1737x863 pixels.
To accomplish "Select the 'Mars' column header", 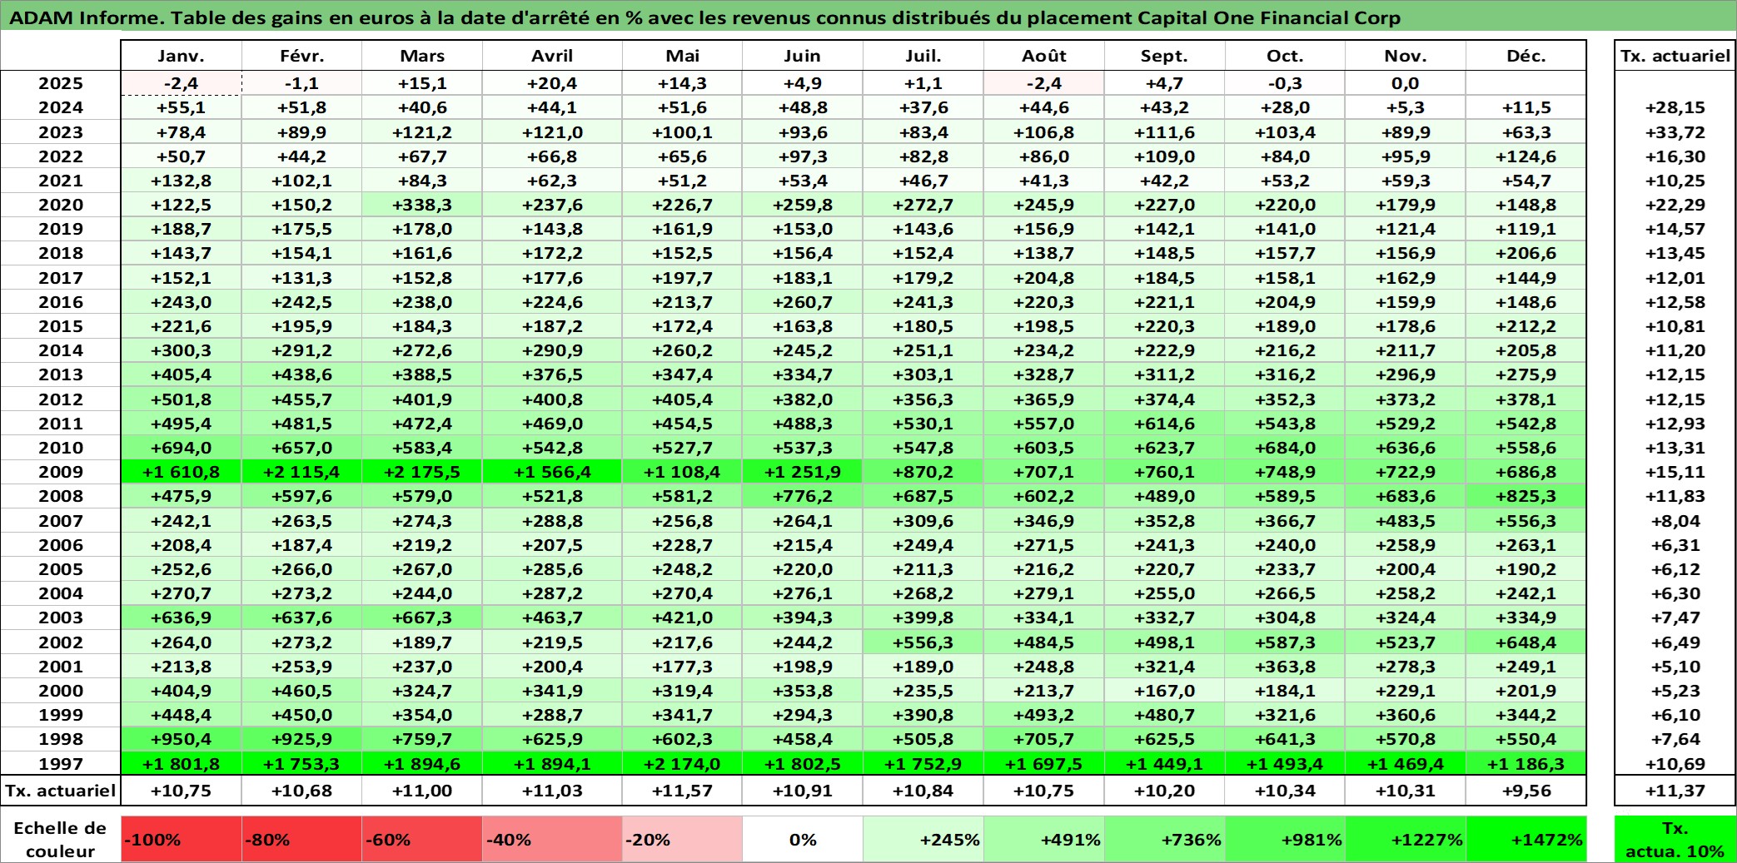I will pyautogui.click(x=422, y=56).
